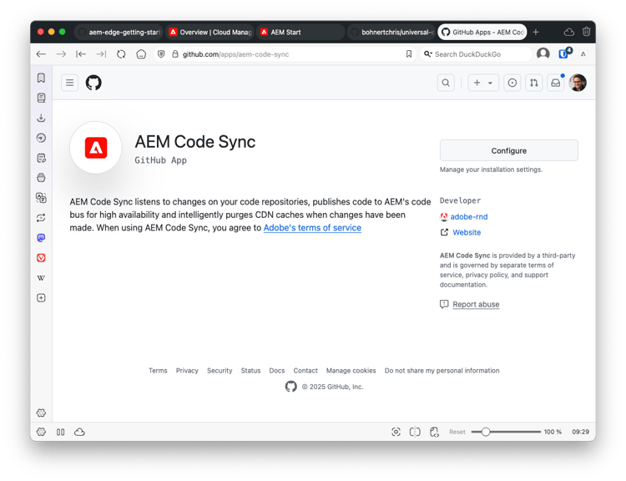Screen dimensions: 626x481
Task: Toggle the side panel visibility
Action: click(x=61, y=432)
